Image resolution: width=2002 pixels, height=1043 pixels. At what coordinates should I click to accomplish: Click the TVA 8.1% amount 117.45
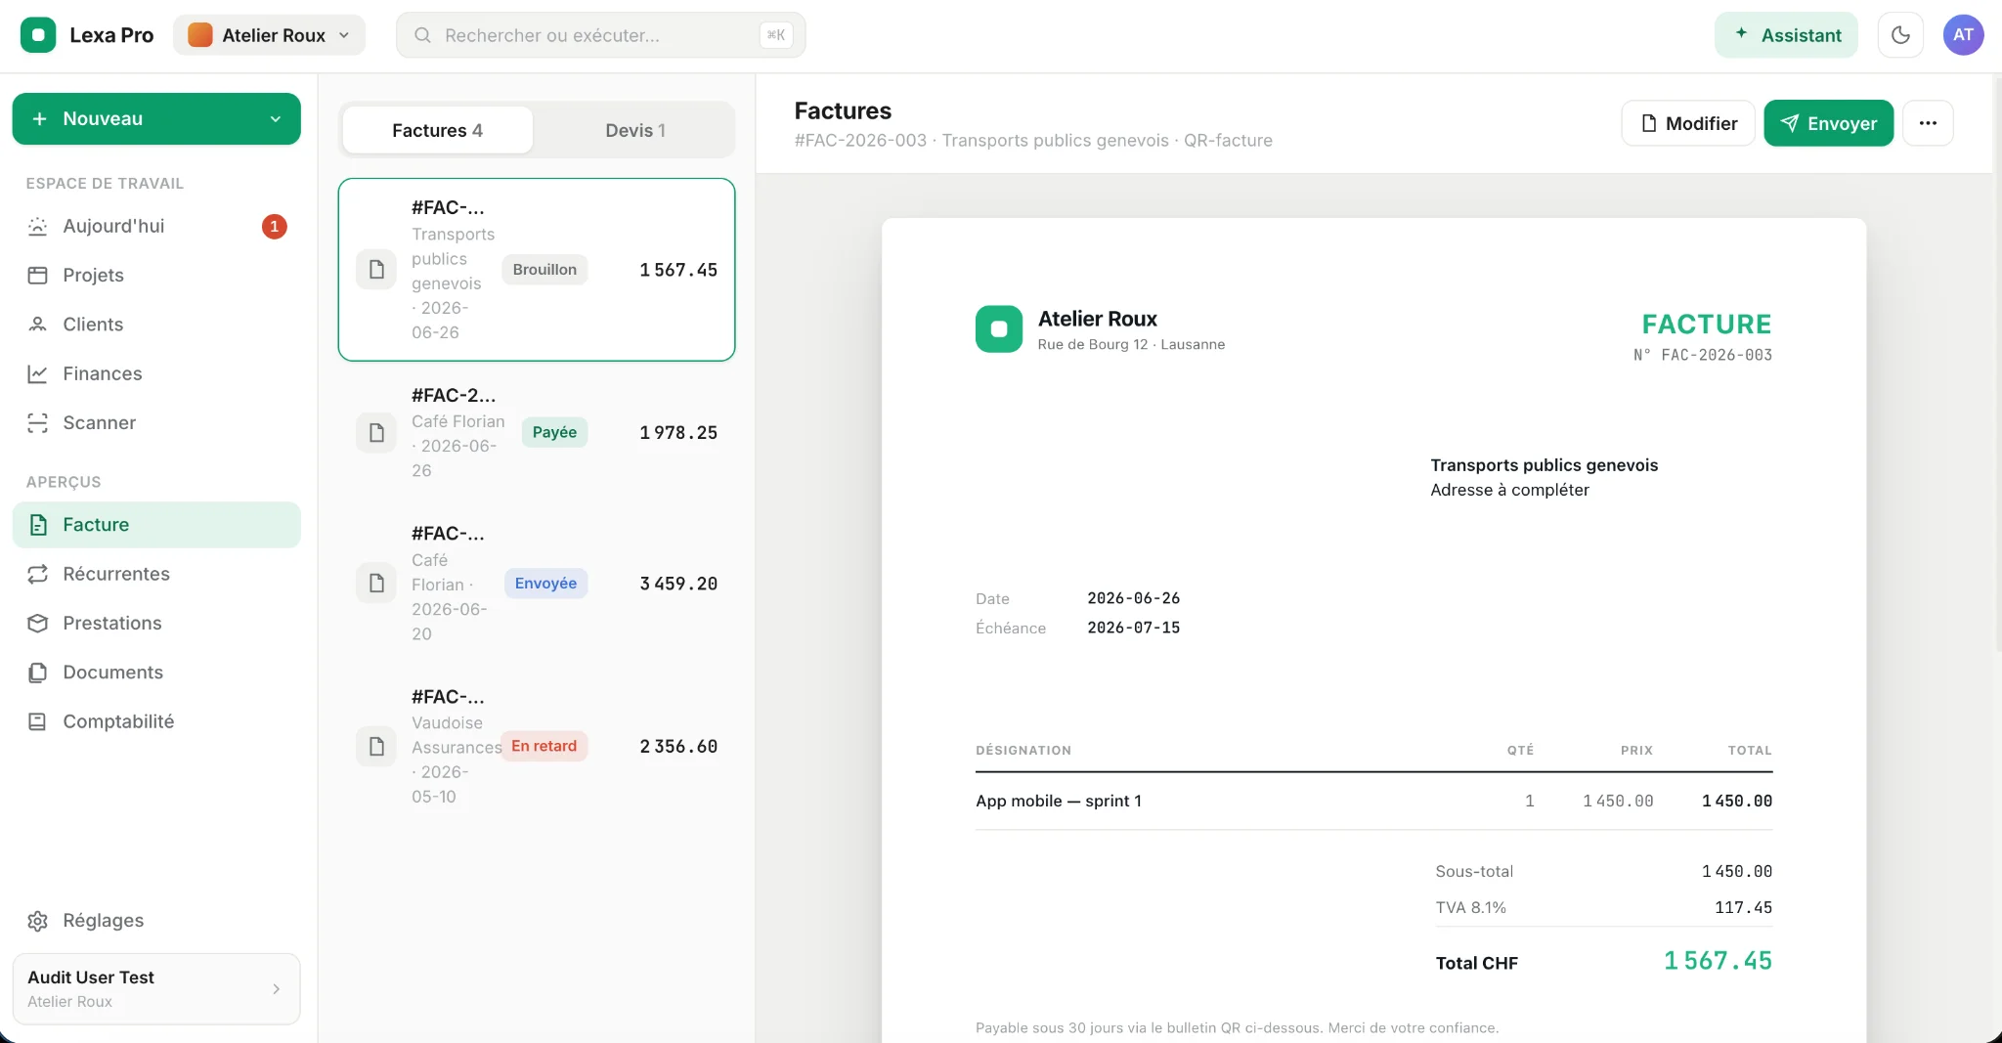tap(1743, 907)
